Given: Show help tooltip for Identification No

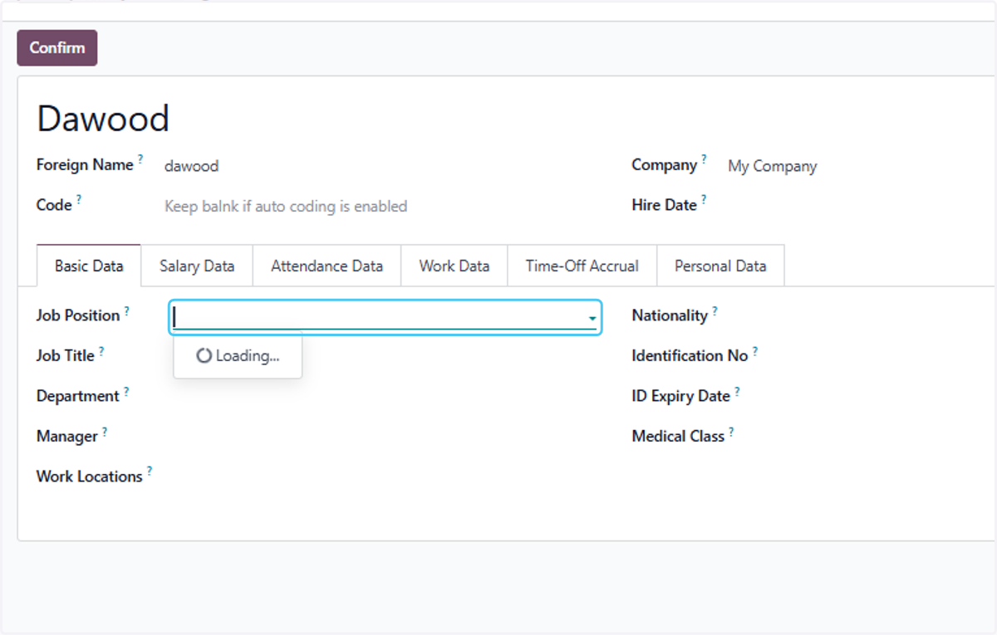Looking at the screenshot, I should (x=755, y=350).
